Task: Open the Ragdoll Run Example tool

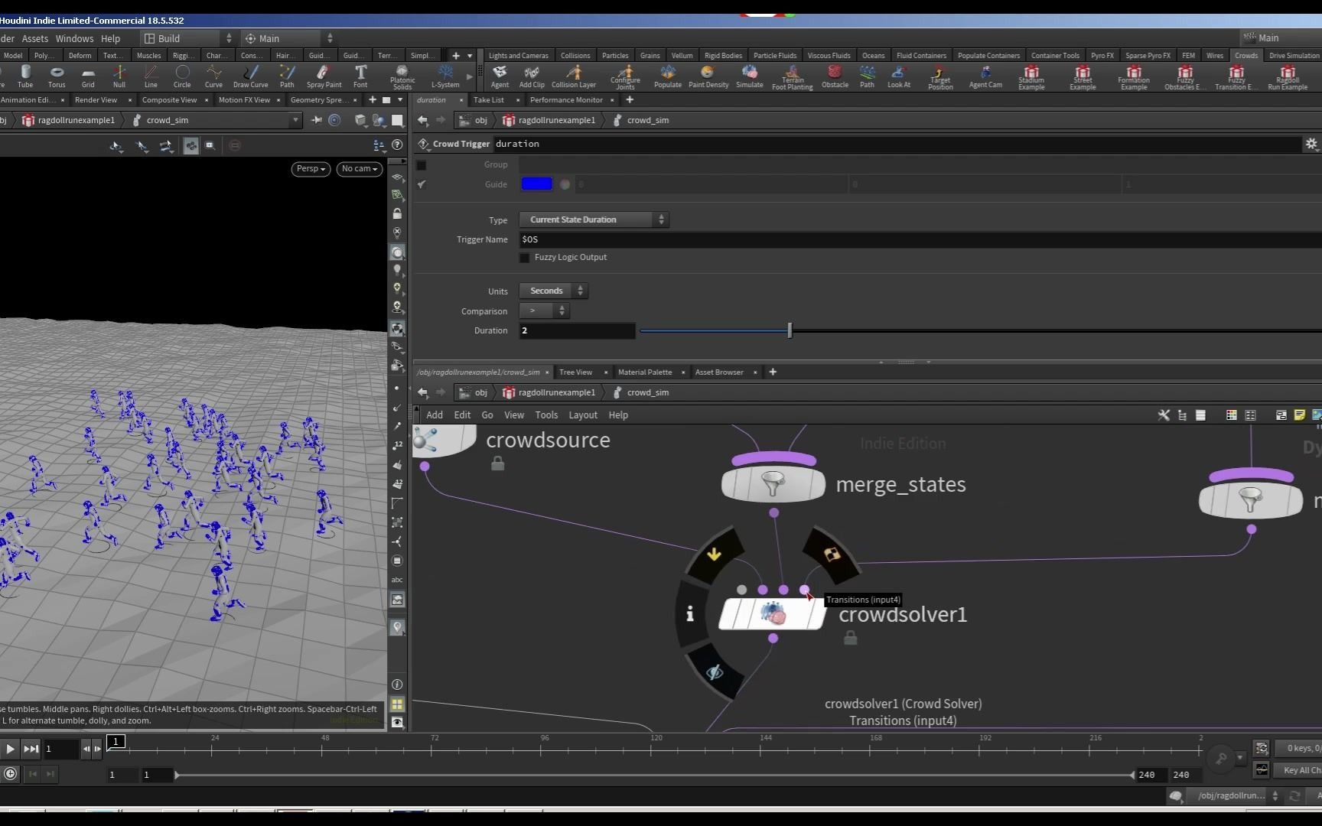Action: [x=1287, y=76]
